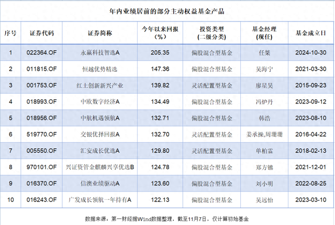
Task: Click the 数据来源 footnote text
Action: point(167,219)
